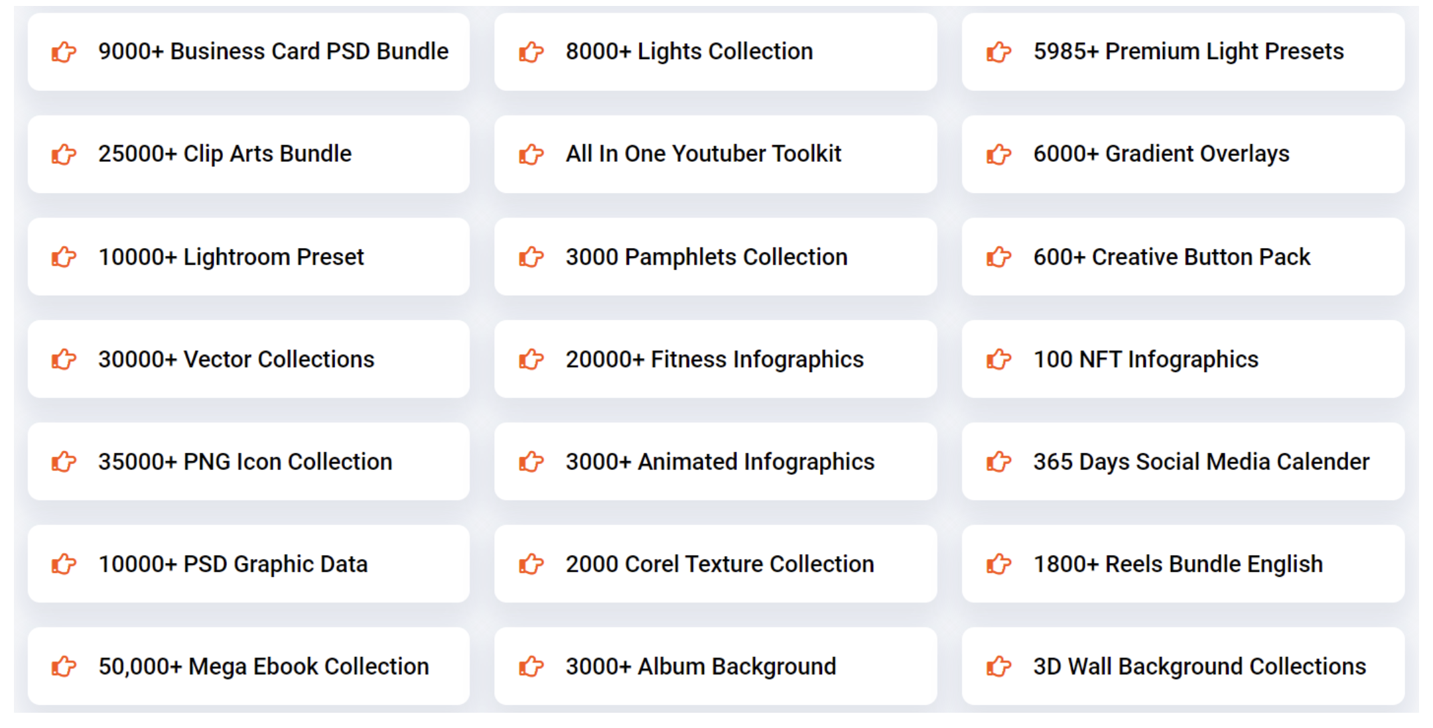This screenshot has height=728, width=1433.
Task: Open the 3000 Pamphlets Collection card
Action: [707, 257]
